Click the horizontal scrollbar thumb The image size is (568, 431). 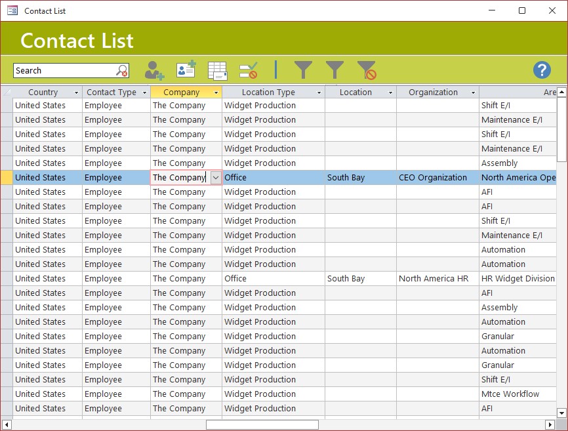tap(262, 424)
